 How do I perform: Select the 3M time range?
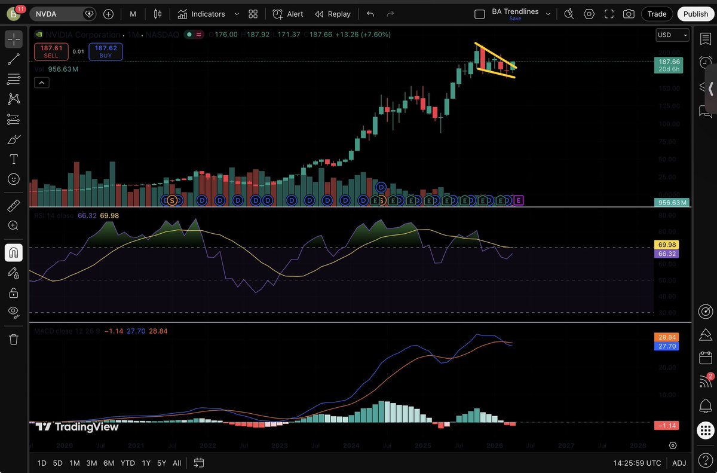(x=91, y=463)
